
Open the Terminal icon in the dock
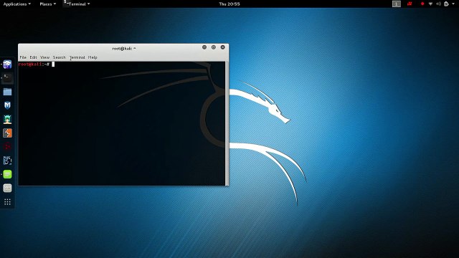click(x=7, y=78)
